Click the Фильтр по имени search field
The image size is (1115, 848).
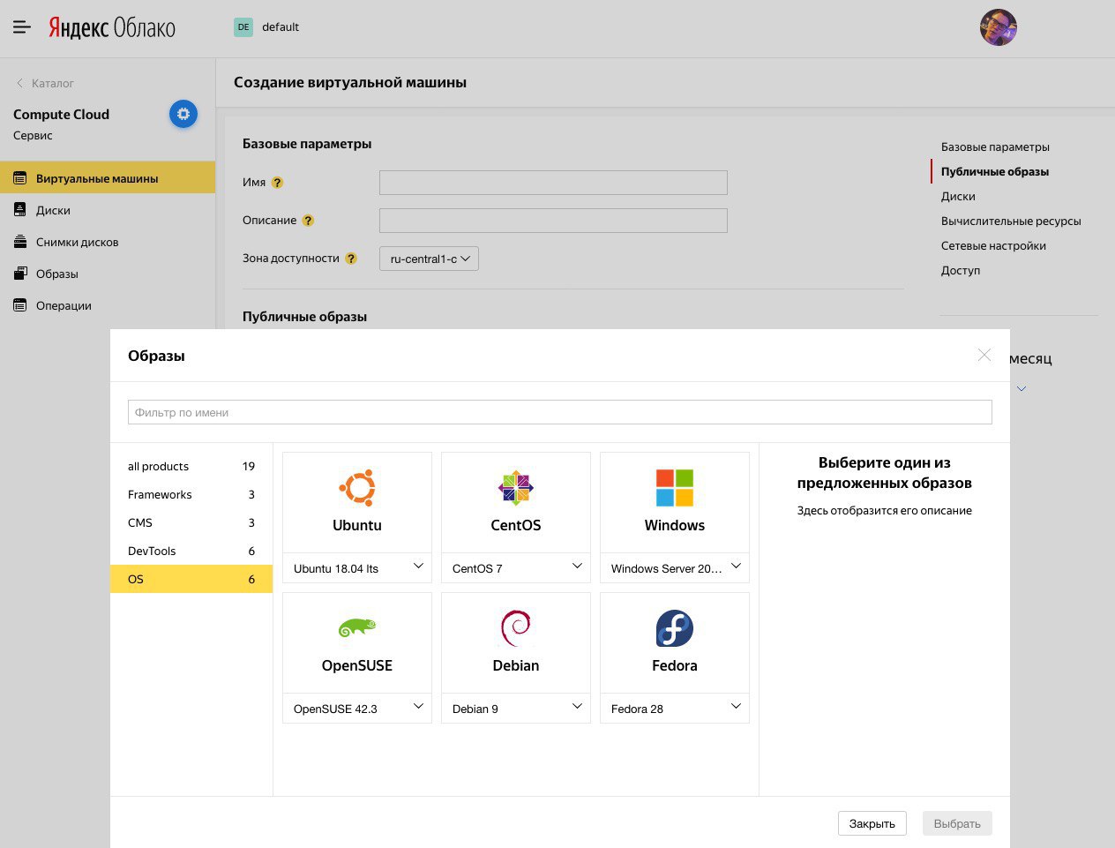click(560, 412)
